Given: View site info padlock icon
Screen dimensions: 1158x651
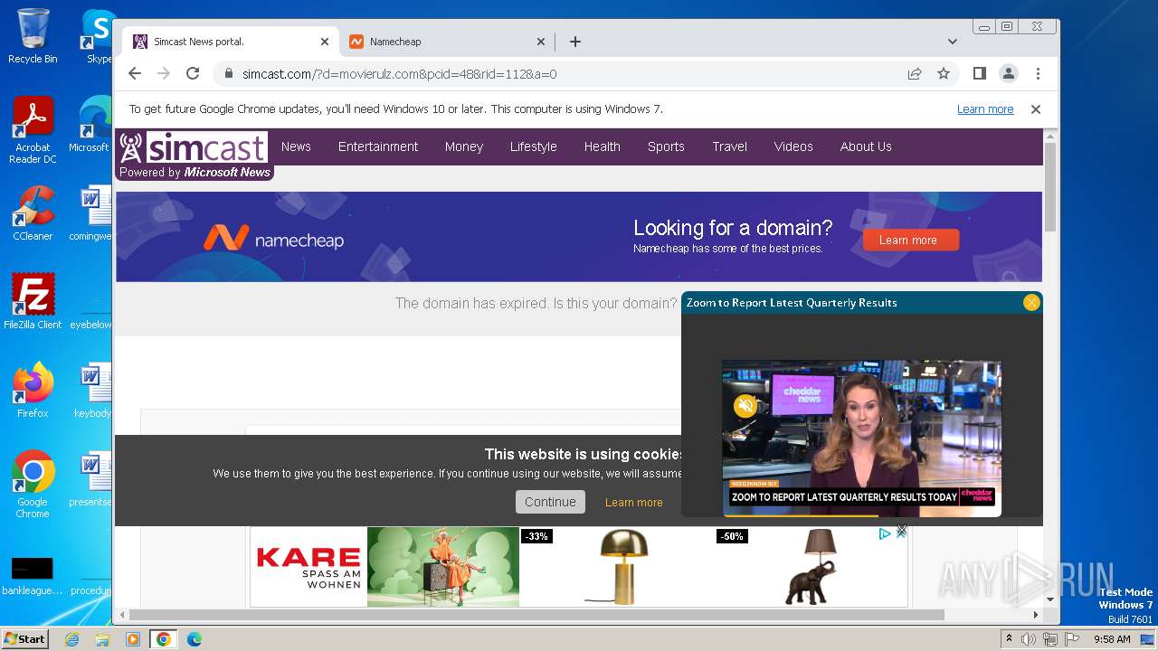Looking at the screenshot, I should click(x=229, y=73).
